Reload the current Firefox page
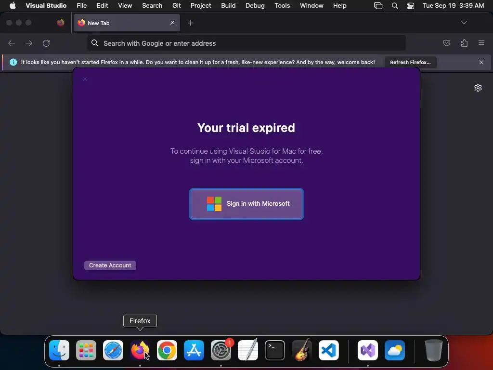493x370 pixels. coord(46,43)
